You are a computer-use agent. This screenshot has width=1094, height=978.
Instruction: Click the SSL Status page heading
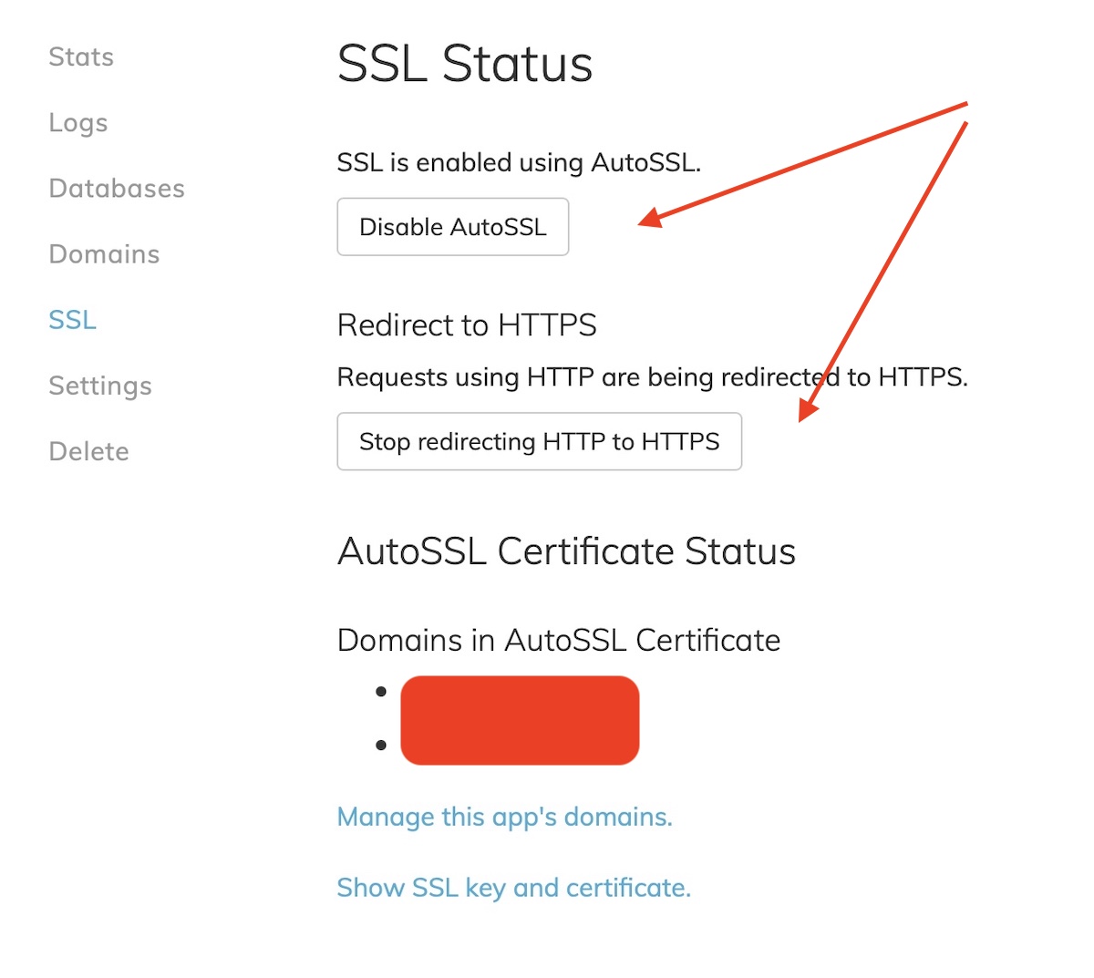tap(465, 64)
